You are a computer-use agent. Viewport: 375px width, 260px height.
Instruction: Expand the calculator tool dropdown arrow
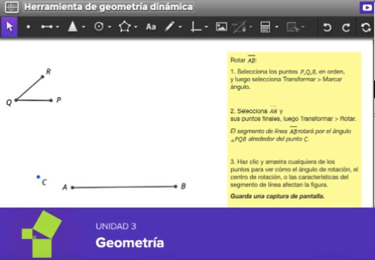(x=277, y=28)
